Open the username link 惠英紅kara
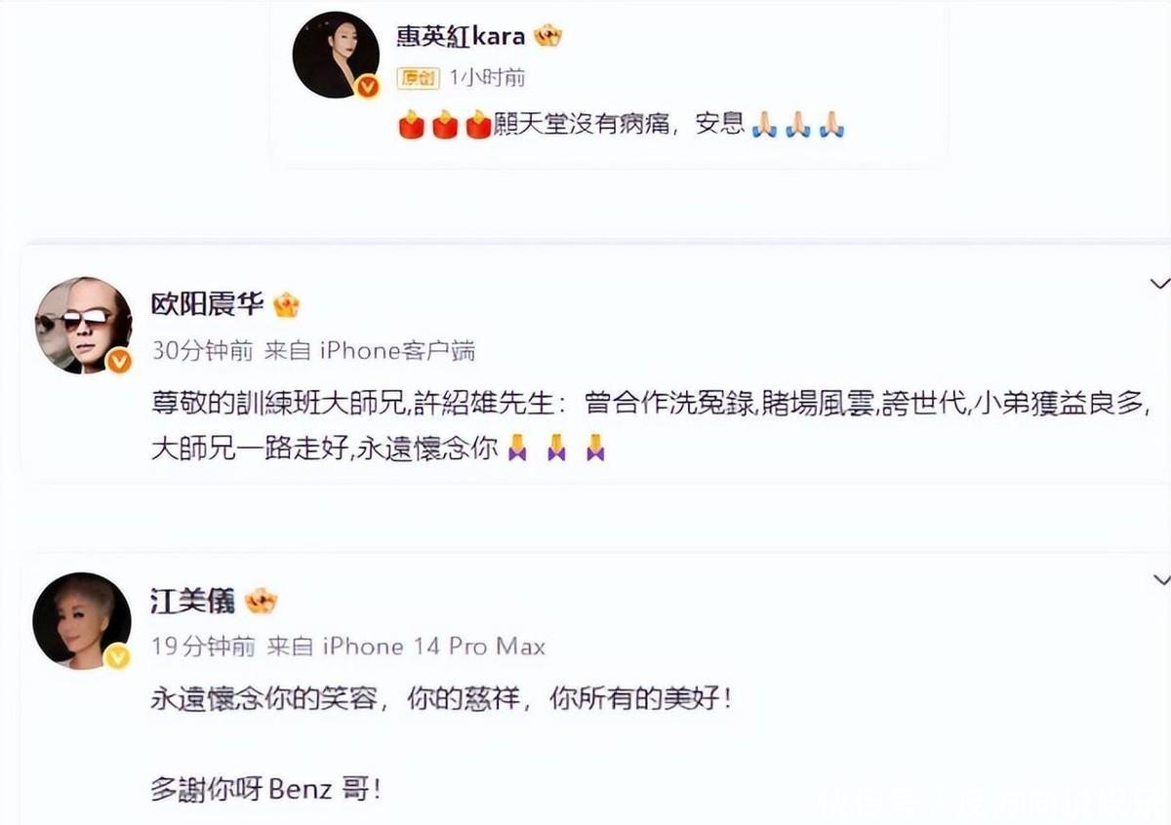Screen dimensions: 1171x825 point(461,37)
